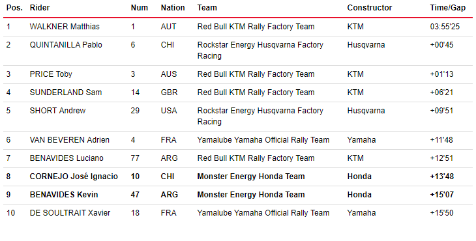Select SUNDERLAND Sam row name
Image resolution: width=476 pixels, height=241 pixels.
click(66, 92)
